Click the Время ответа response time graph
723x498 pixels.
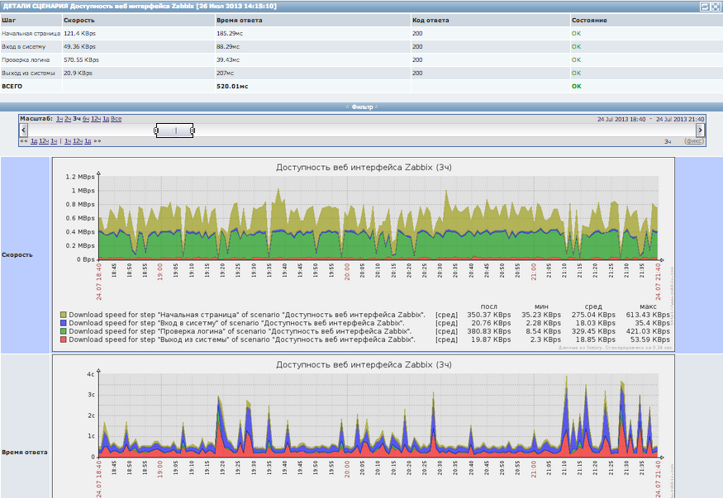[x=364, y=426]
